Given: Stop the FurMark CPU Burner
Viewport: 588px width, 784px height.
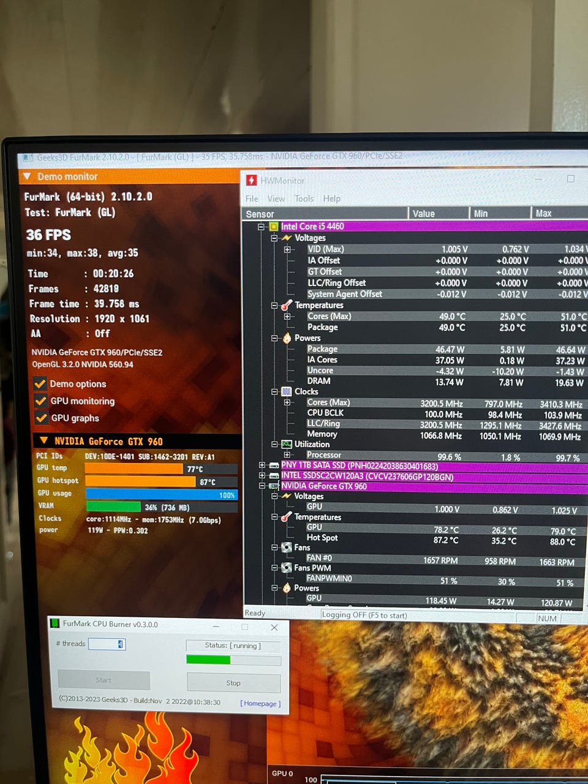Looking at the screenshot, I should [x=233, y=683].
